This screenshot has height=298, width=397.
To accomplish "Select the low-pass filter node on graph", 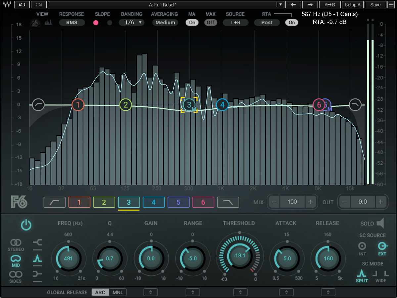I will [x=356, y=104].
